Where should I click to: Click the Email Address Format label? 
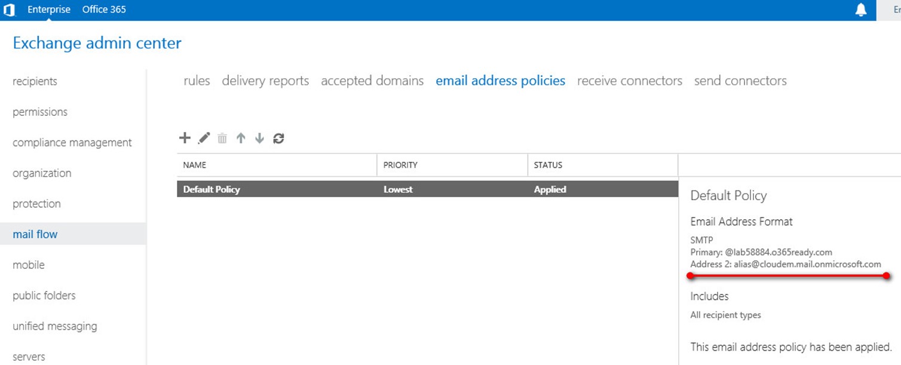coord(741,222)
